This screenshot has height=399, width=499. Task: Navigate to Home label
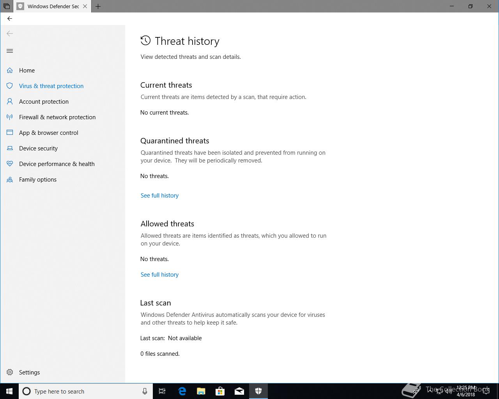(x=27, y=71)
